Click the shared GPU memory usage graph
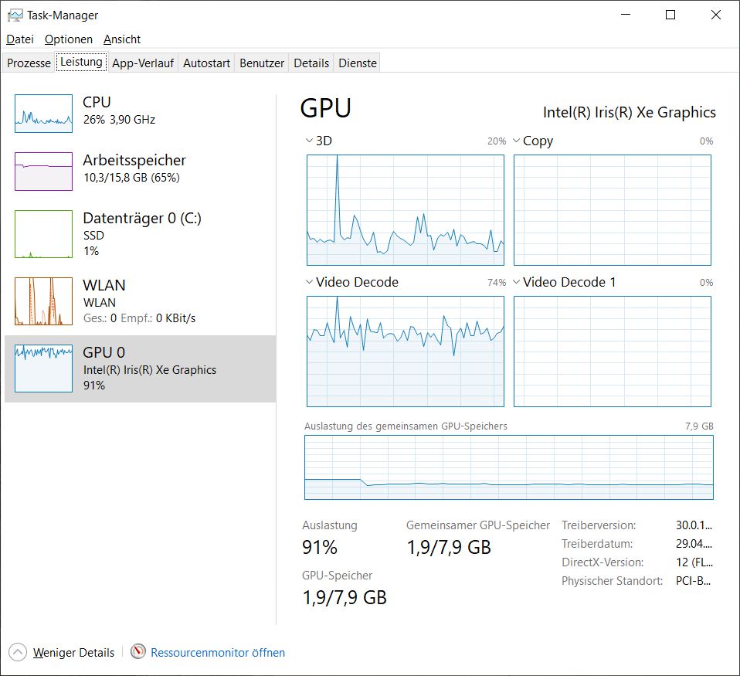 point(508,467)
